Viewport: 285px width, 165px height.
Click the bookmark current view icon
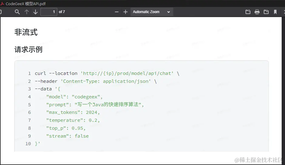(275, 12)
